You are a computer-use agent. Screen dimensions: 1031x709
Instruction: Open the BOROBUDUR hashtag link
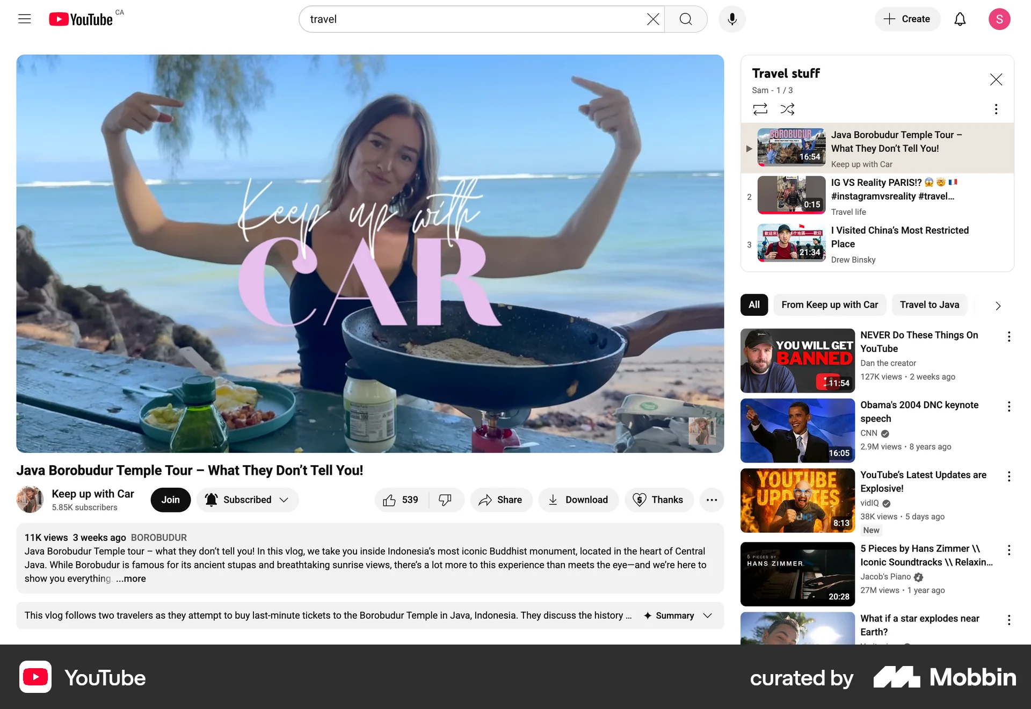(x=159, y=537)
